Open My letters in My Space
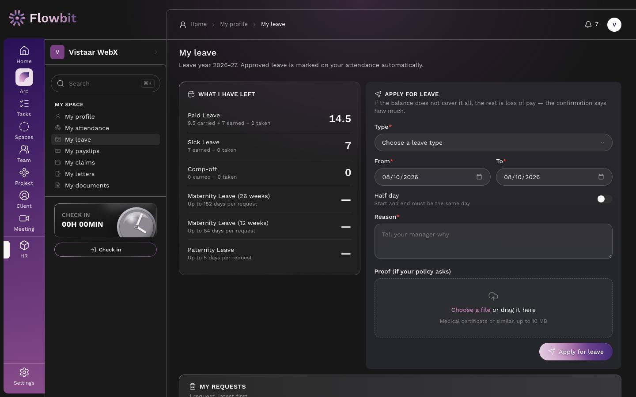Screen dimensions: 636x397 tap(106, 174)
